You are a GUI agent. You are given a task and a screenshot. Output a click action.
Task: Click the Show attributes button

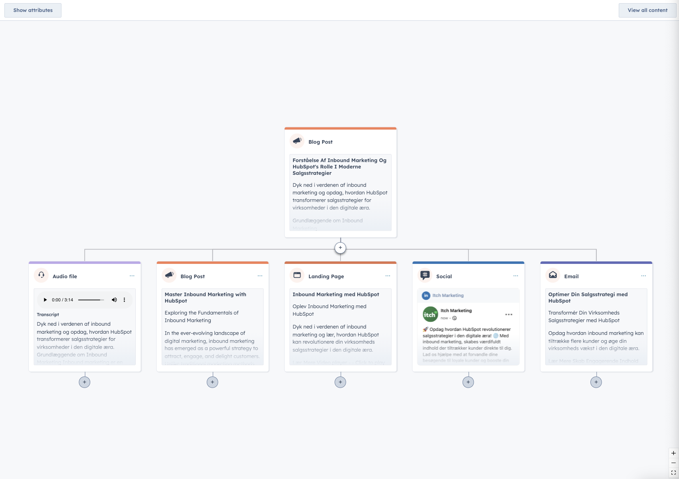(33, 10)
